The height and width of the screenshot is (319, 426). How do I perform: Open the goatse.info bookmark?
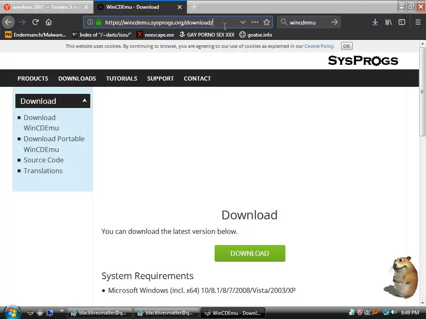[256, 35]
